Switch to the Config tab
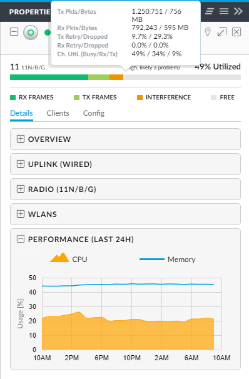 tap(94, 113)
